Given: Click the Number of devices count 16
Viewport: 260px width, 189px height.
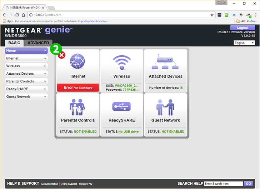Looking at the screenshot, I should pyautogui.click(x=181, y=88).
